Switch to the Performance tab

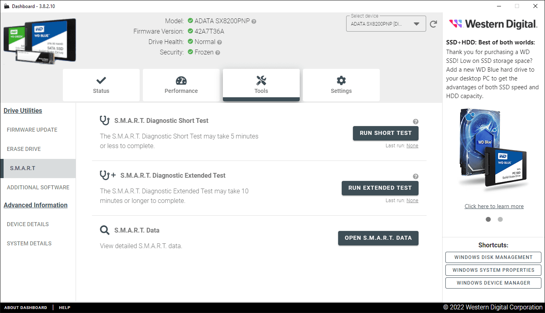click(181, 85)
